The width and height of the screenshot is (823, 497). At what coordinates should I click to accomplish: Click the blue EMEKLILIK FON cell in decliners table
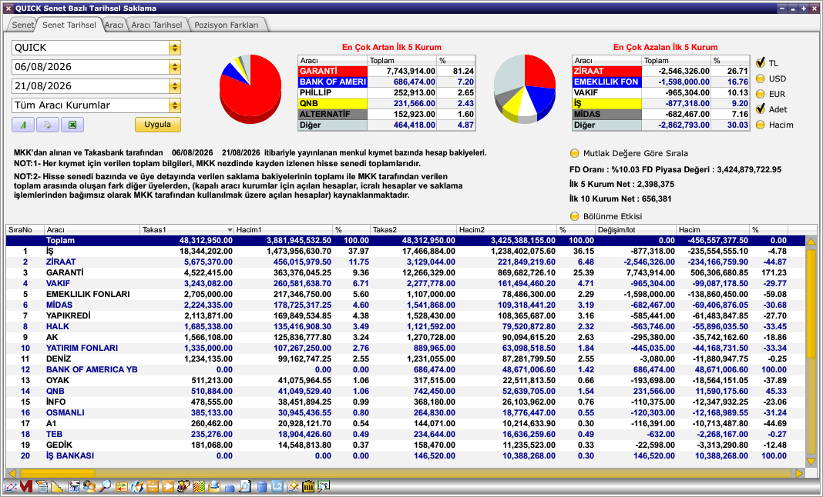606,82
